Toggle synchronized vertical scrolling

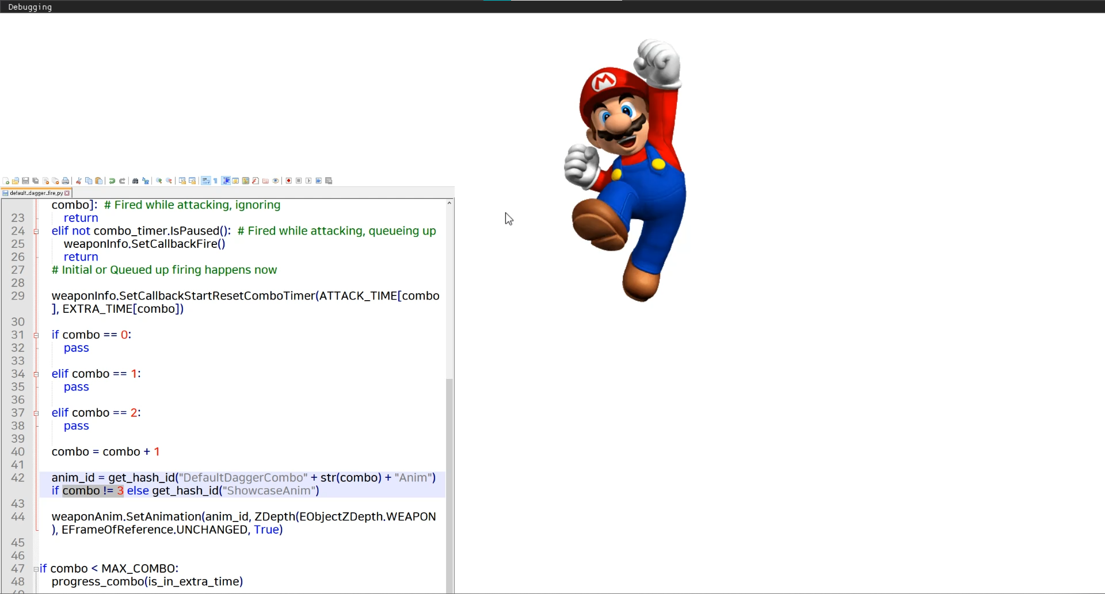click(x=182, y=181)
